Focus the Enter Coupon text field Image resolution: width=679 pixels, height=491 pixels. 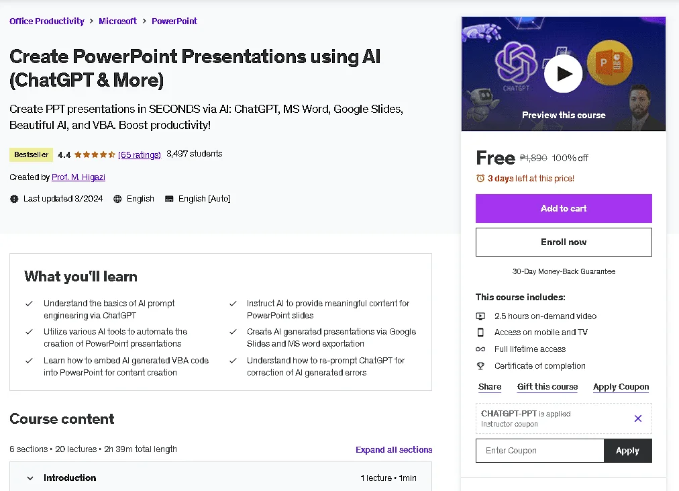point(539,451)
